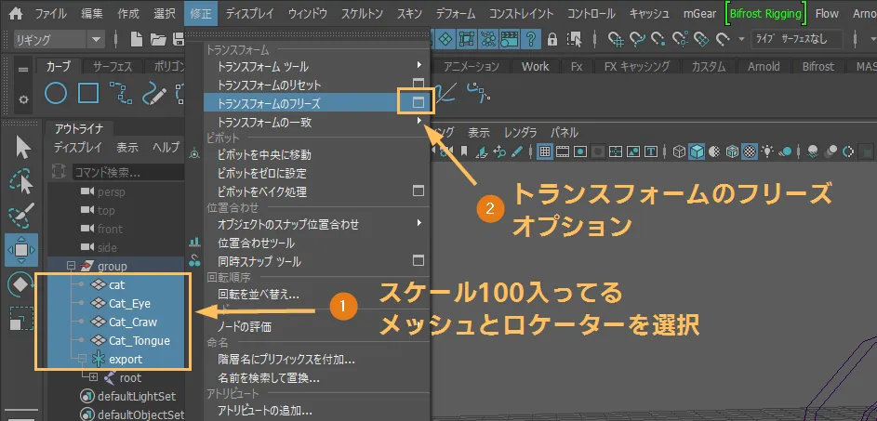Viewport: 877px width, 421px height.
Task: Toggle the viewport grid display
Action: 545,151
